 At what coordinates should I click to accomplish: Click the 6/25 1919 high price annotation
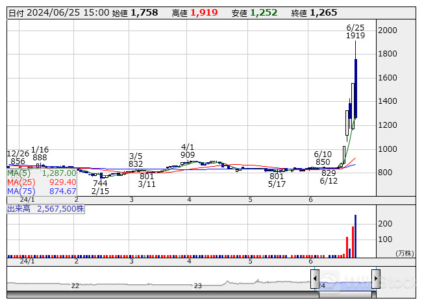(x=355, y=32)
